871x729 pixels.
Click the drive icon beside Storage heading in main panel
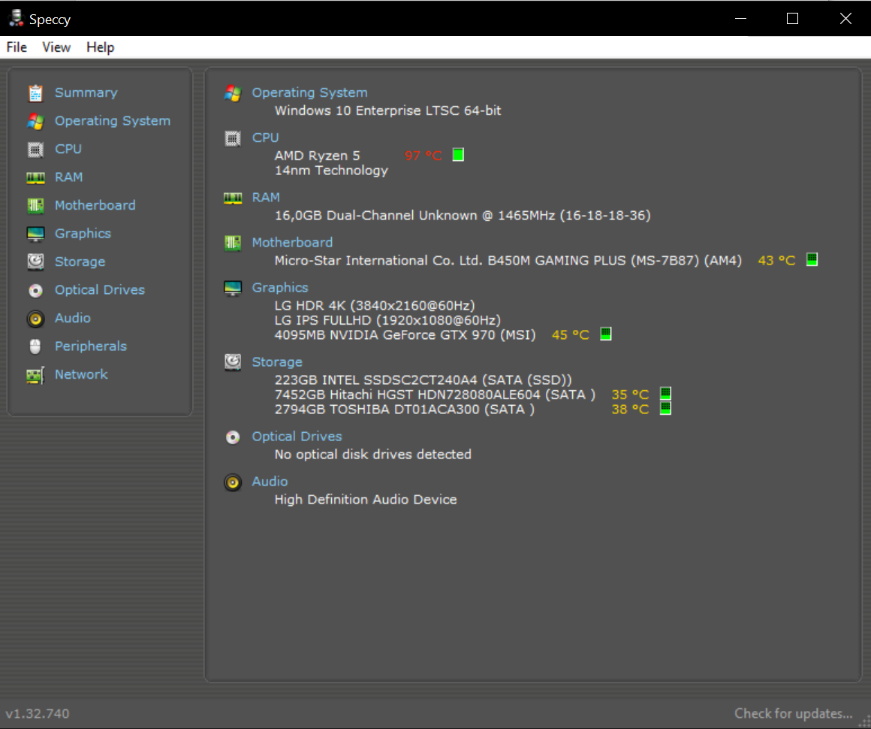pyautogui.click(x=233, y=362)
